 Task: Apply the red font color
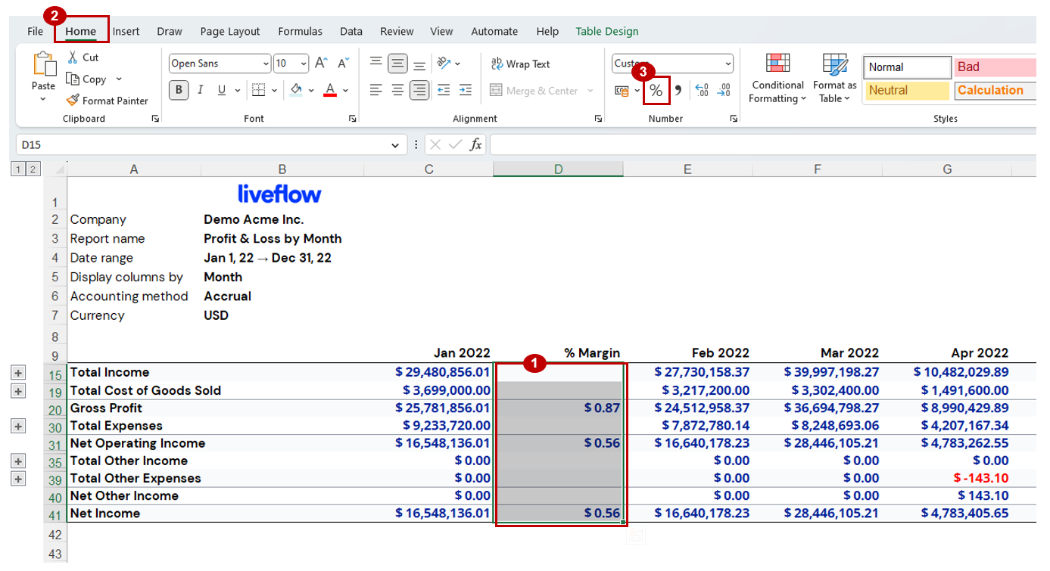[330, 91]
